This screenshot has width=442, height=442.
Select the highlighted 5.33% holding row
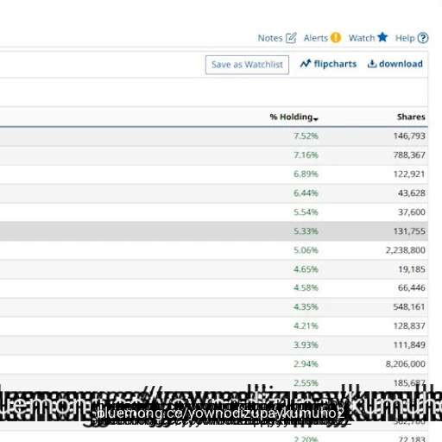214,231
